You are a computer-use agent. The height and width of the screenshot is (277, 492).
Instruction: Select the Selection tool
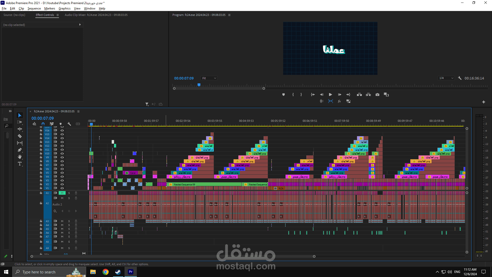click(20, 115)
